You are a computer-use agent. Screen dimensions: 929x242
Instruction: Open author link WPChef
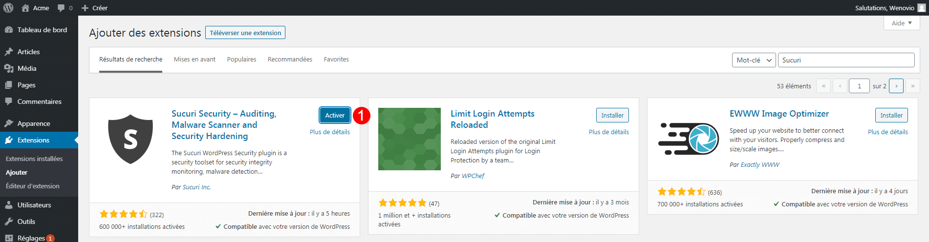point(473,176)
